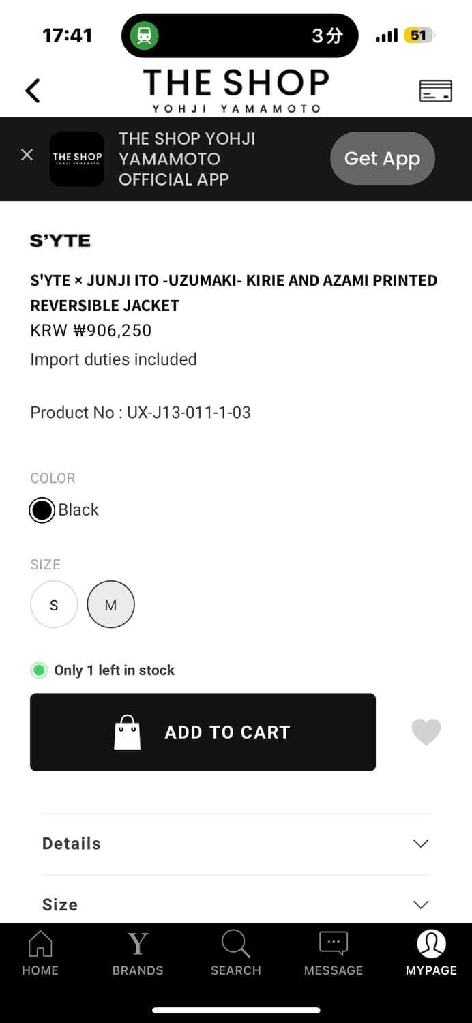
Task: Dismiss the official app banner
Action: point(27,155)
